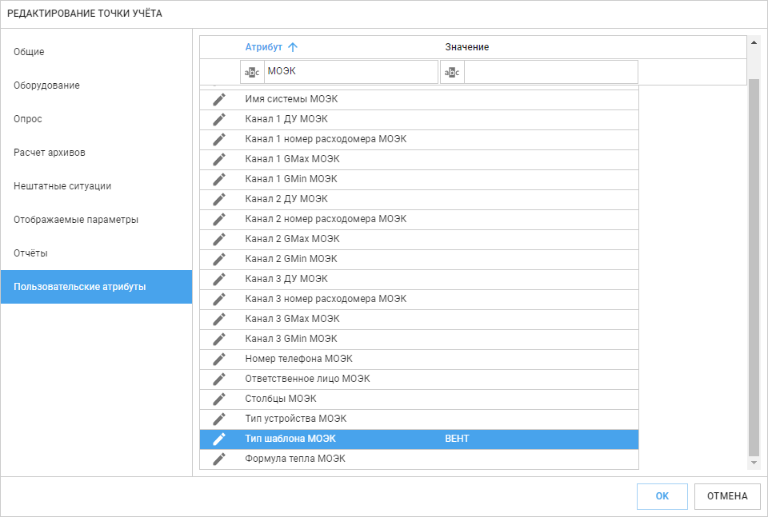768x517 pixels.
Task: Select the row 'Канал 1 GMin МОЭК'
Action: click(419, 180)
